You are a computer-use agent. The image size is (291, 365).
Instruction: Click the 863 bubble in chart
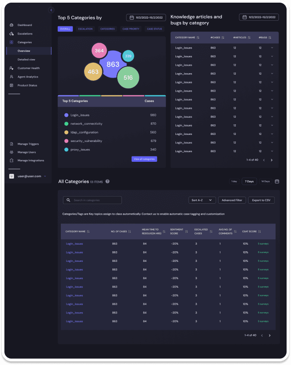(x=113, y=64)
